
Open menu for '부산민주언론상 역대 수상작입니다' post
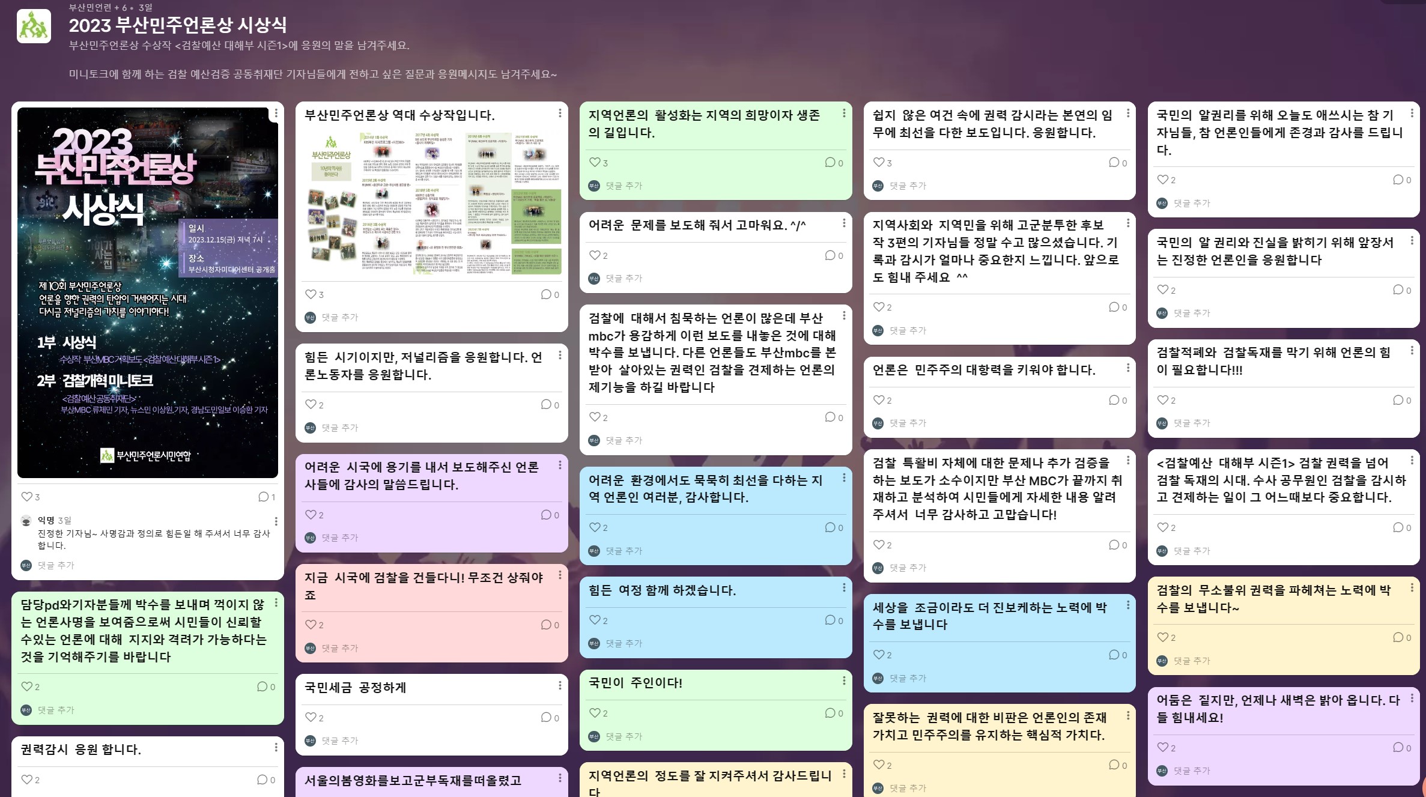coord(560,114)
